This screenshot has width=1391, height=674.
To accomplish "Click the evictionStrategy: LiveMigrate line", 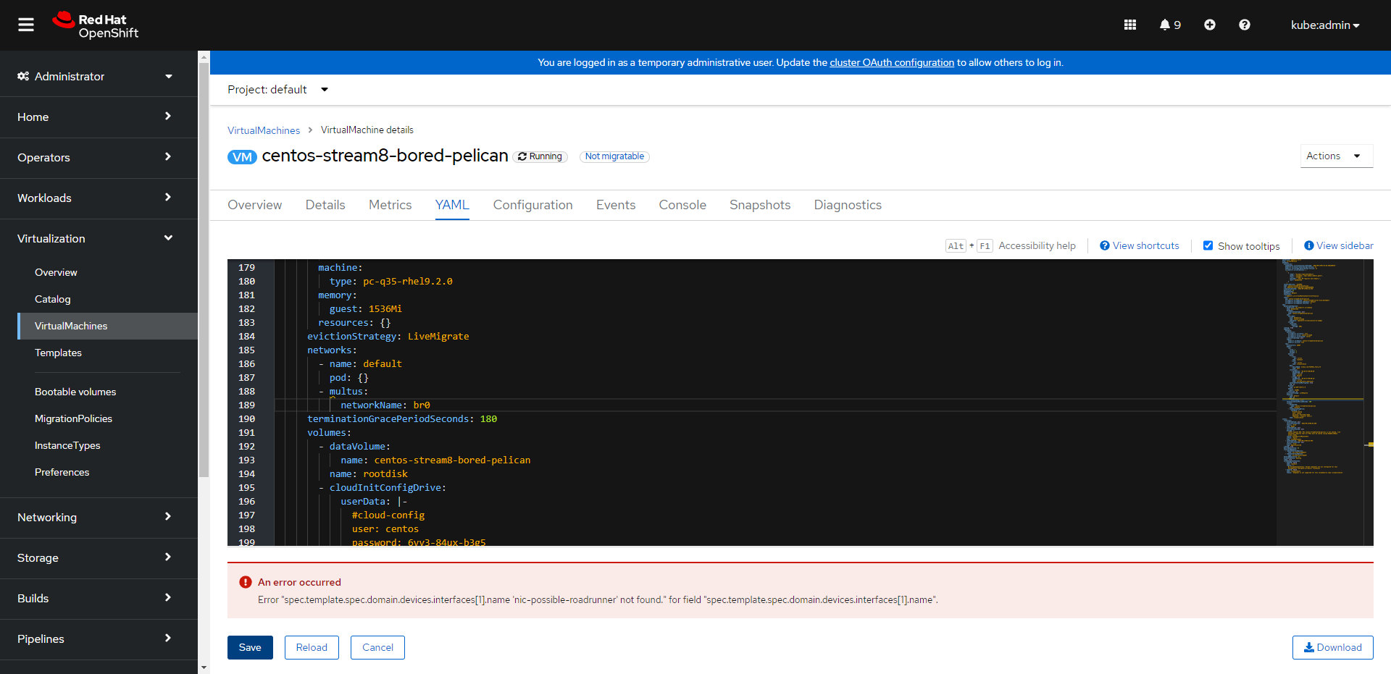I will pos(388,337).
